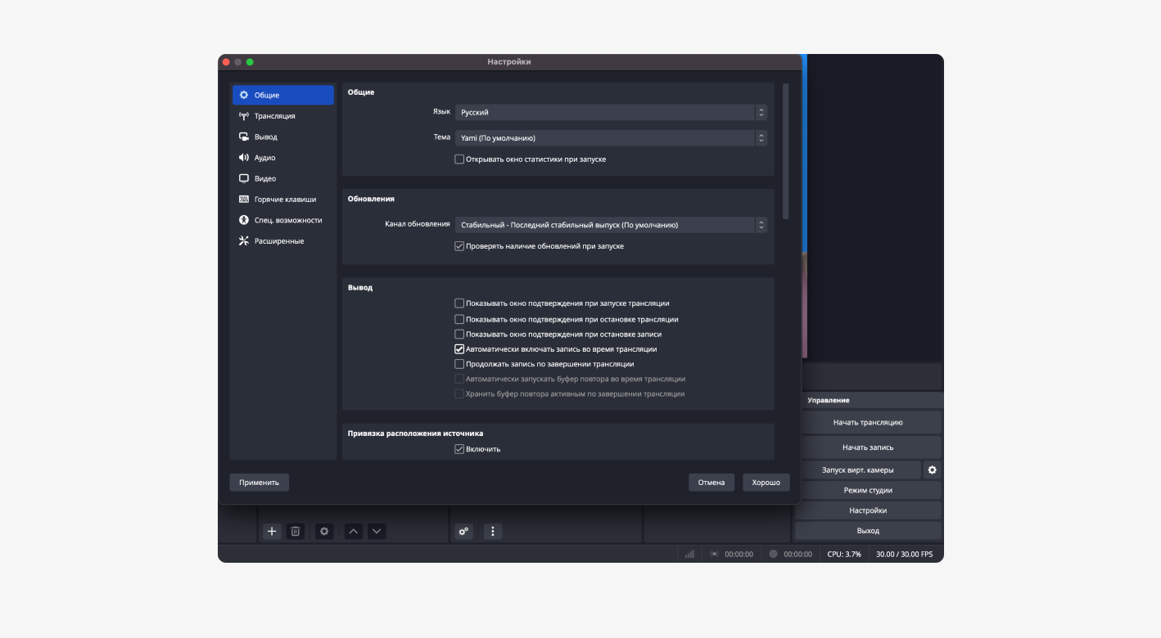This screenshot has width=1161, height=638.
Task: Open source properties gear icon
Action: (324, 532)
